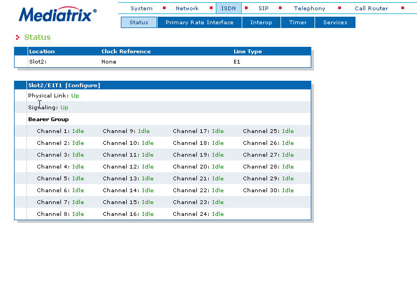Click the Clock Reference column header

point(126,52)
